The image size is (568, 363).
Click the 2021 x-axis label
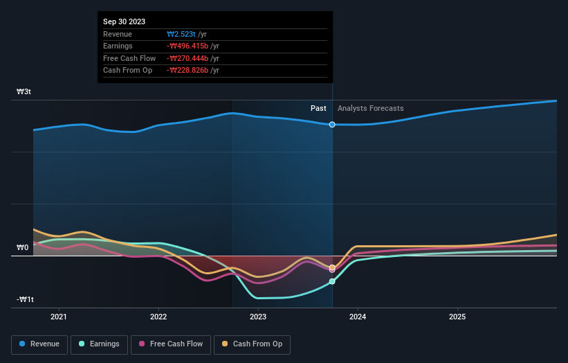59,317
